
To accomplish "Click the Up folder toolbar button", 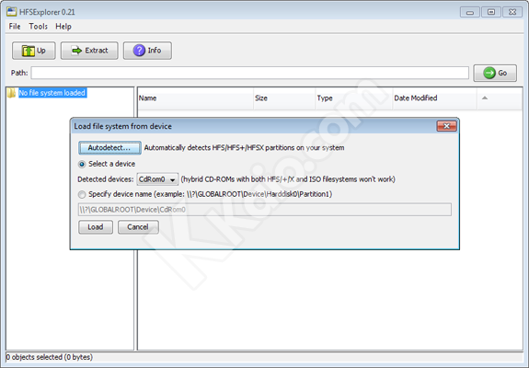I will coord(34,51).
